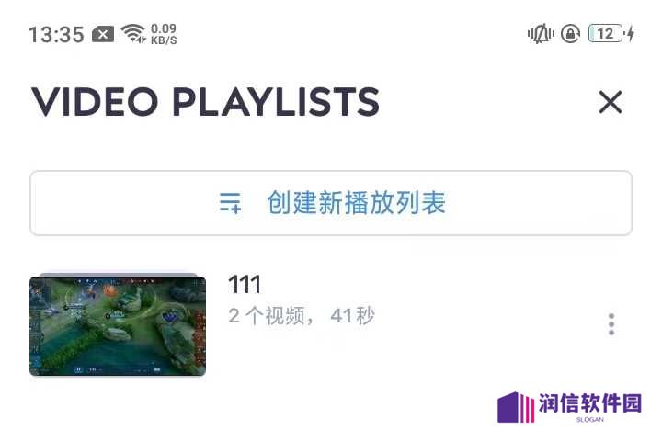Tap the 0.09 KB/S network speed indicator
This screenshot has width=662, height=430.
tap(164, 34)
